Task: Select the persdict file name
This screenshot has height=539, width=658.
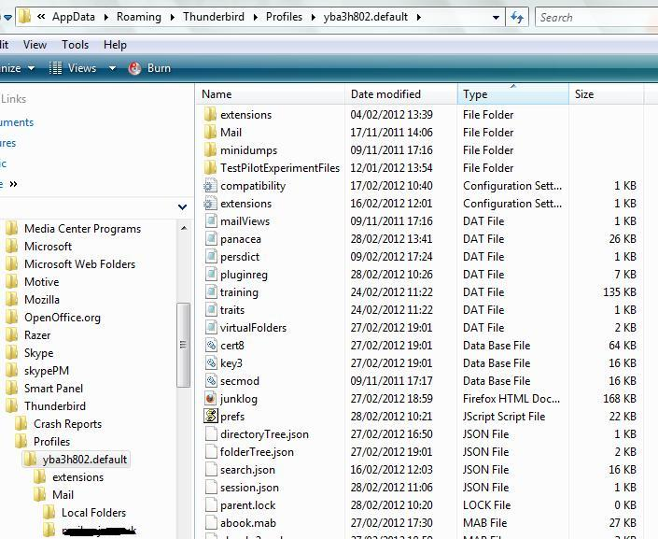Action: click(240, 257)
